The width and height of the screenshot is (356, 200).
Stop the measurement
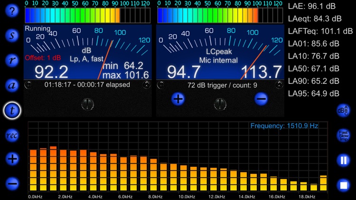tap(343, 184)
